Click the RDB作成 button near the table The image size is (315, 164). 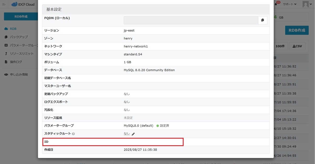(x=297, y=30)
